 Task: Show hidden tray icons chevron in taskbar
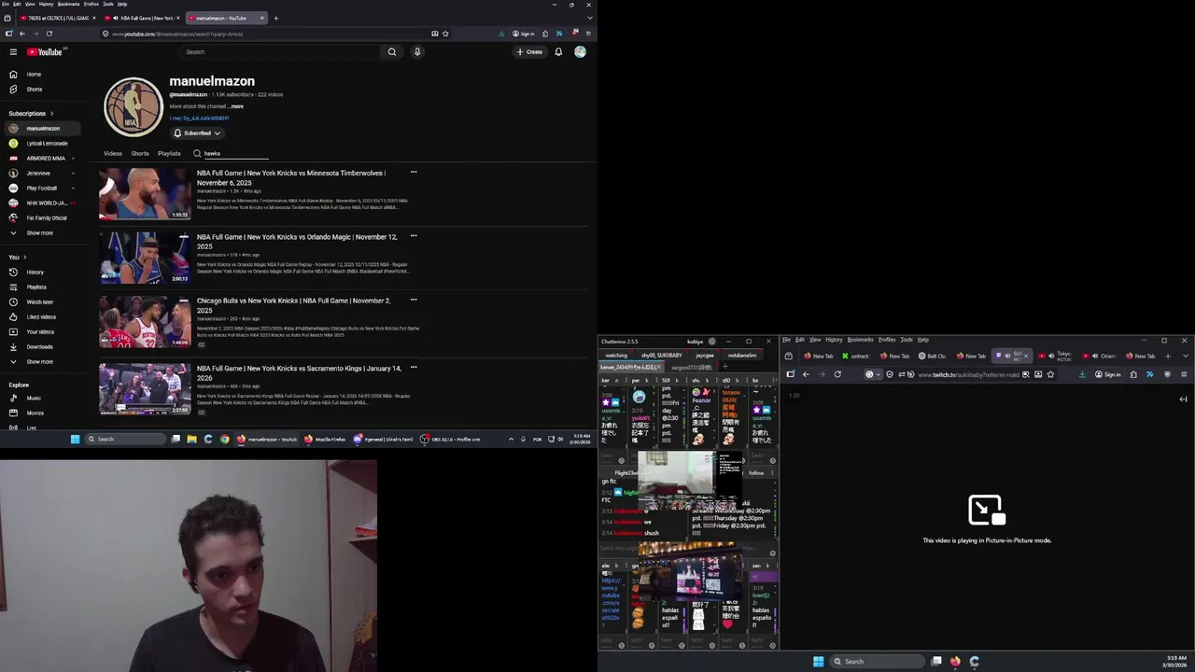[511, 439]
